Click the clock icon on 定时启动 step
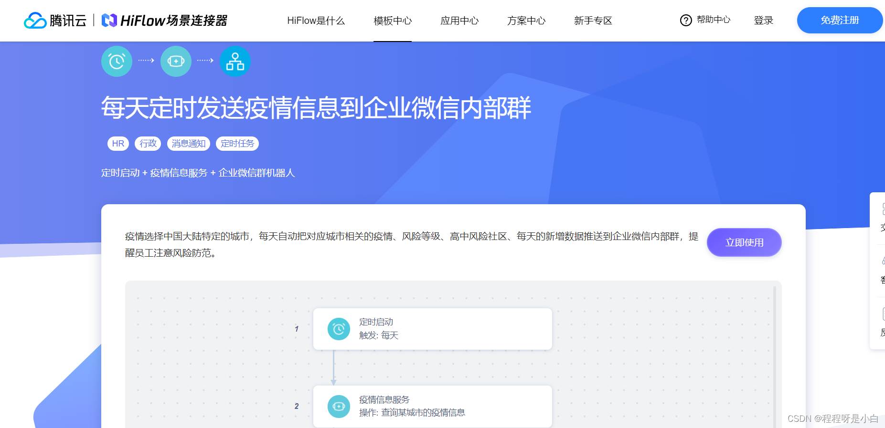This screenshot has width=885, height=428. [x=339, y=329]
